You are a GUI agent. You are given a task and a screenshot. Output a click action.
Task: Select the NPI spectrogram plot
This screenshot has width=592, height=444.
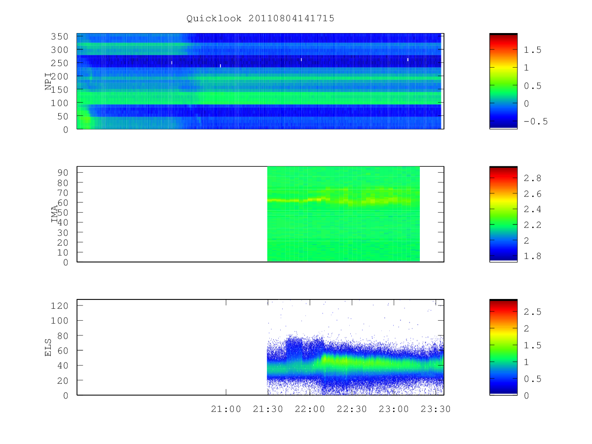pos(260,81)
